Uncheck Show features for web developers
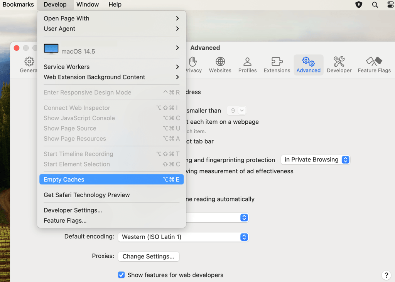The width and height of the screenshot is (395, 282). coord(122,275)
